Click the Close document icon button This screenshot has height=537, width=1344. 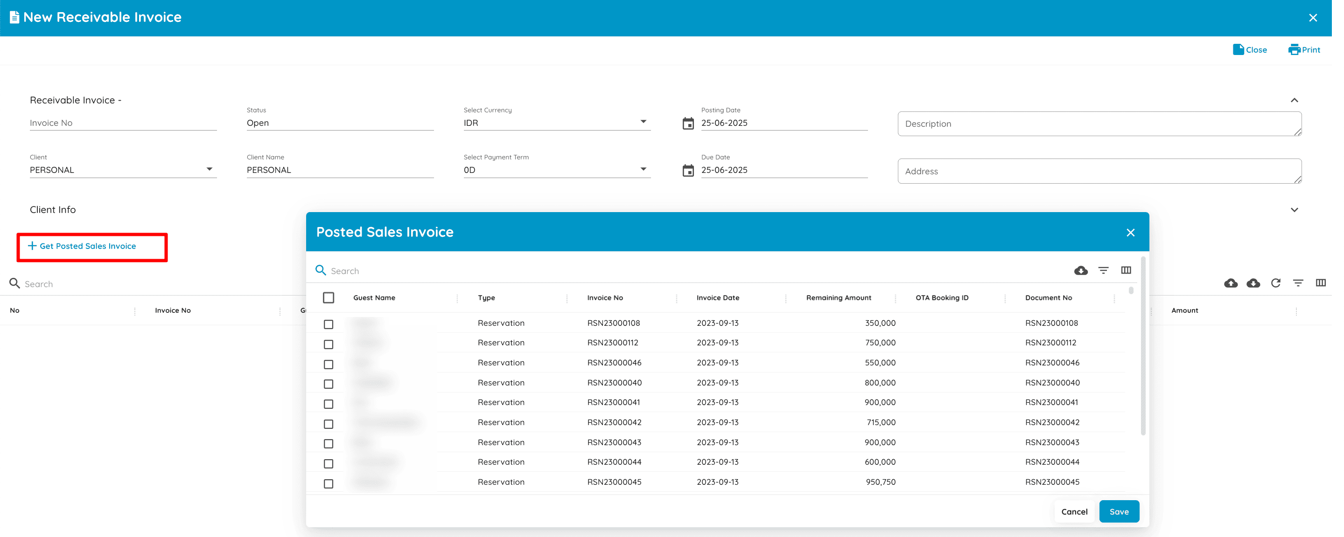(x=1249, y=49)
